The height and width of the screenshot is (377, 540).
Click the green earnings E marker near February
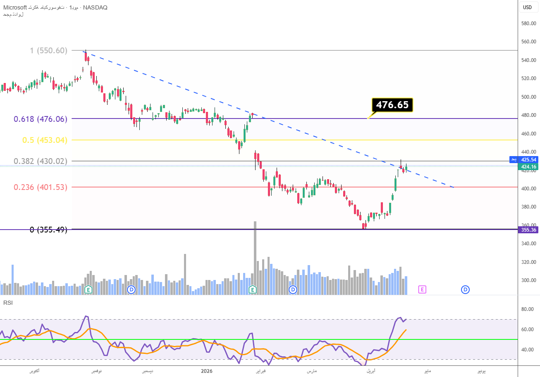(x=253, y=289)
